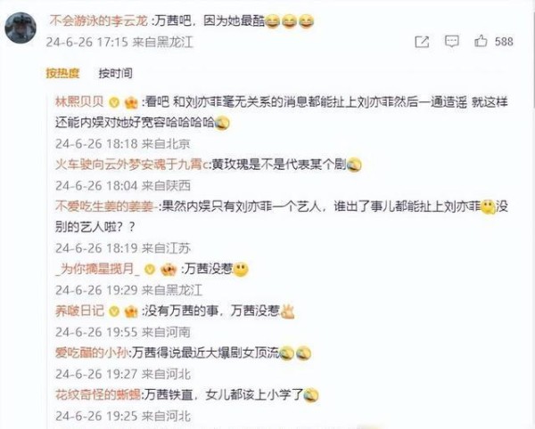The height and width of the screenshot is (429, 535).
Task: Like the comment with thumbs-up icon
Action: click(x=481, y=41)
